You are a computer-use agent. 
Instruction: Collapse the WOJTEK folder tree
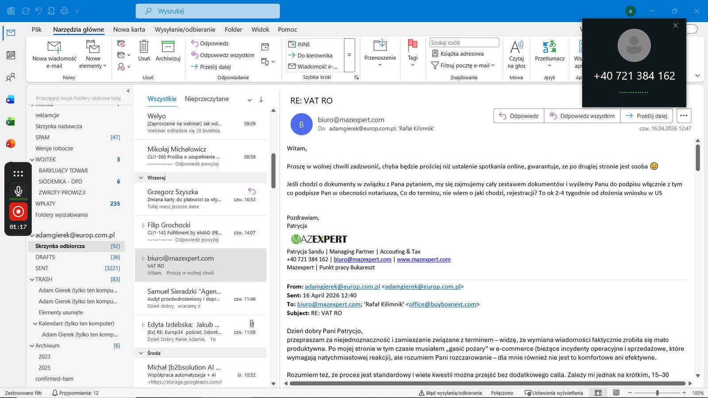[x=32, y=160]
